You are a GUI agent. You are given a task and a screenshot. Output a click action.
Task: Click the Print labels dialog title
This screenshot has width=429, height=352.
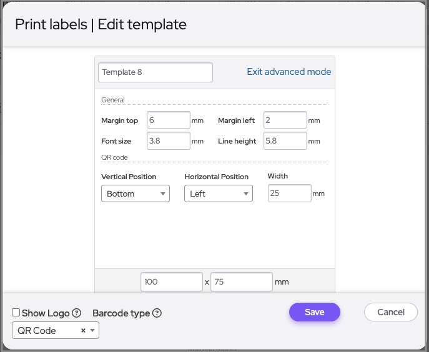[101, 25]
